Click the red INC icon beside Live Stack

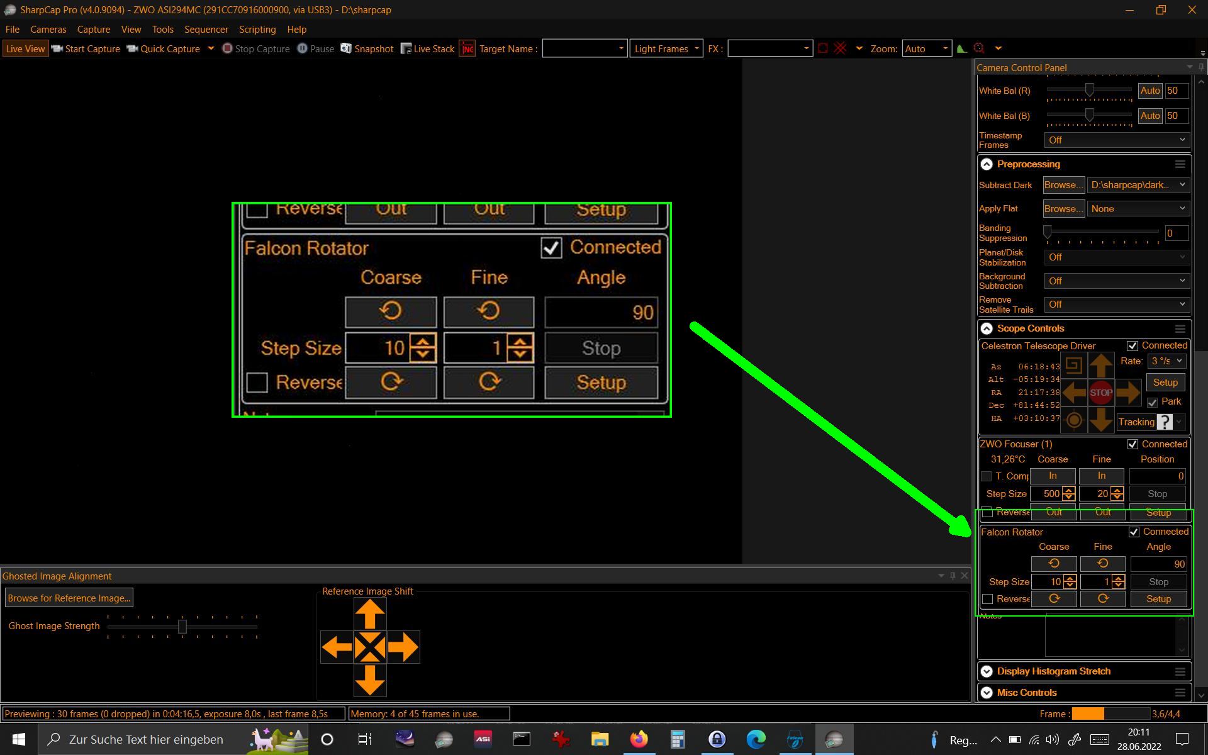(x=467, y=48)
